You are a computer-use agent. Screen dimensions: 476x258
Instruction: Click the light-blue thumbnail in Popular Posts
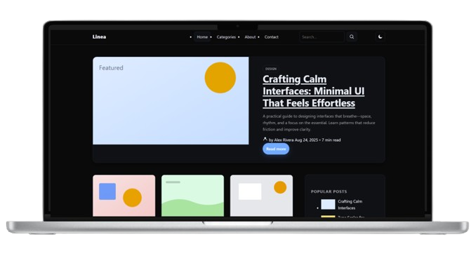(328, 204)
